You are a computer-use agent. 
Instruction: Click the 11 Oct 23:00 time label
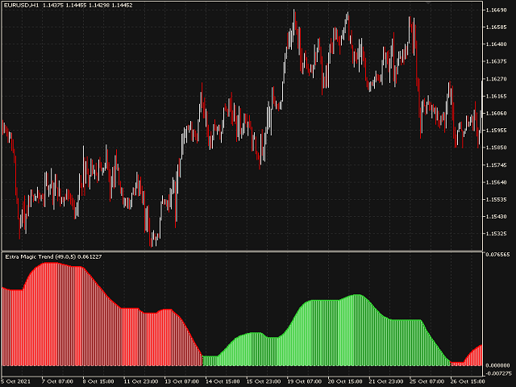pyautogui.click(x=140, y=381)
